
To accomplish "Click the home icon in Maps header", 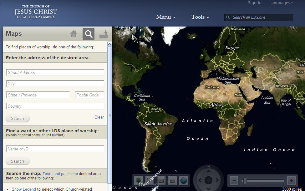I will tap(74, 34).
